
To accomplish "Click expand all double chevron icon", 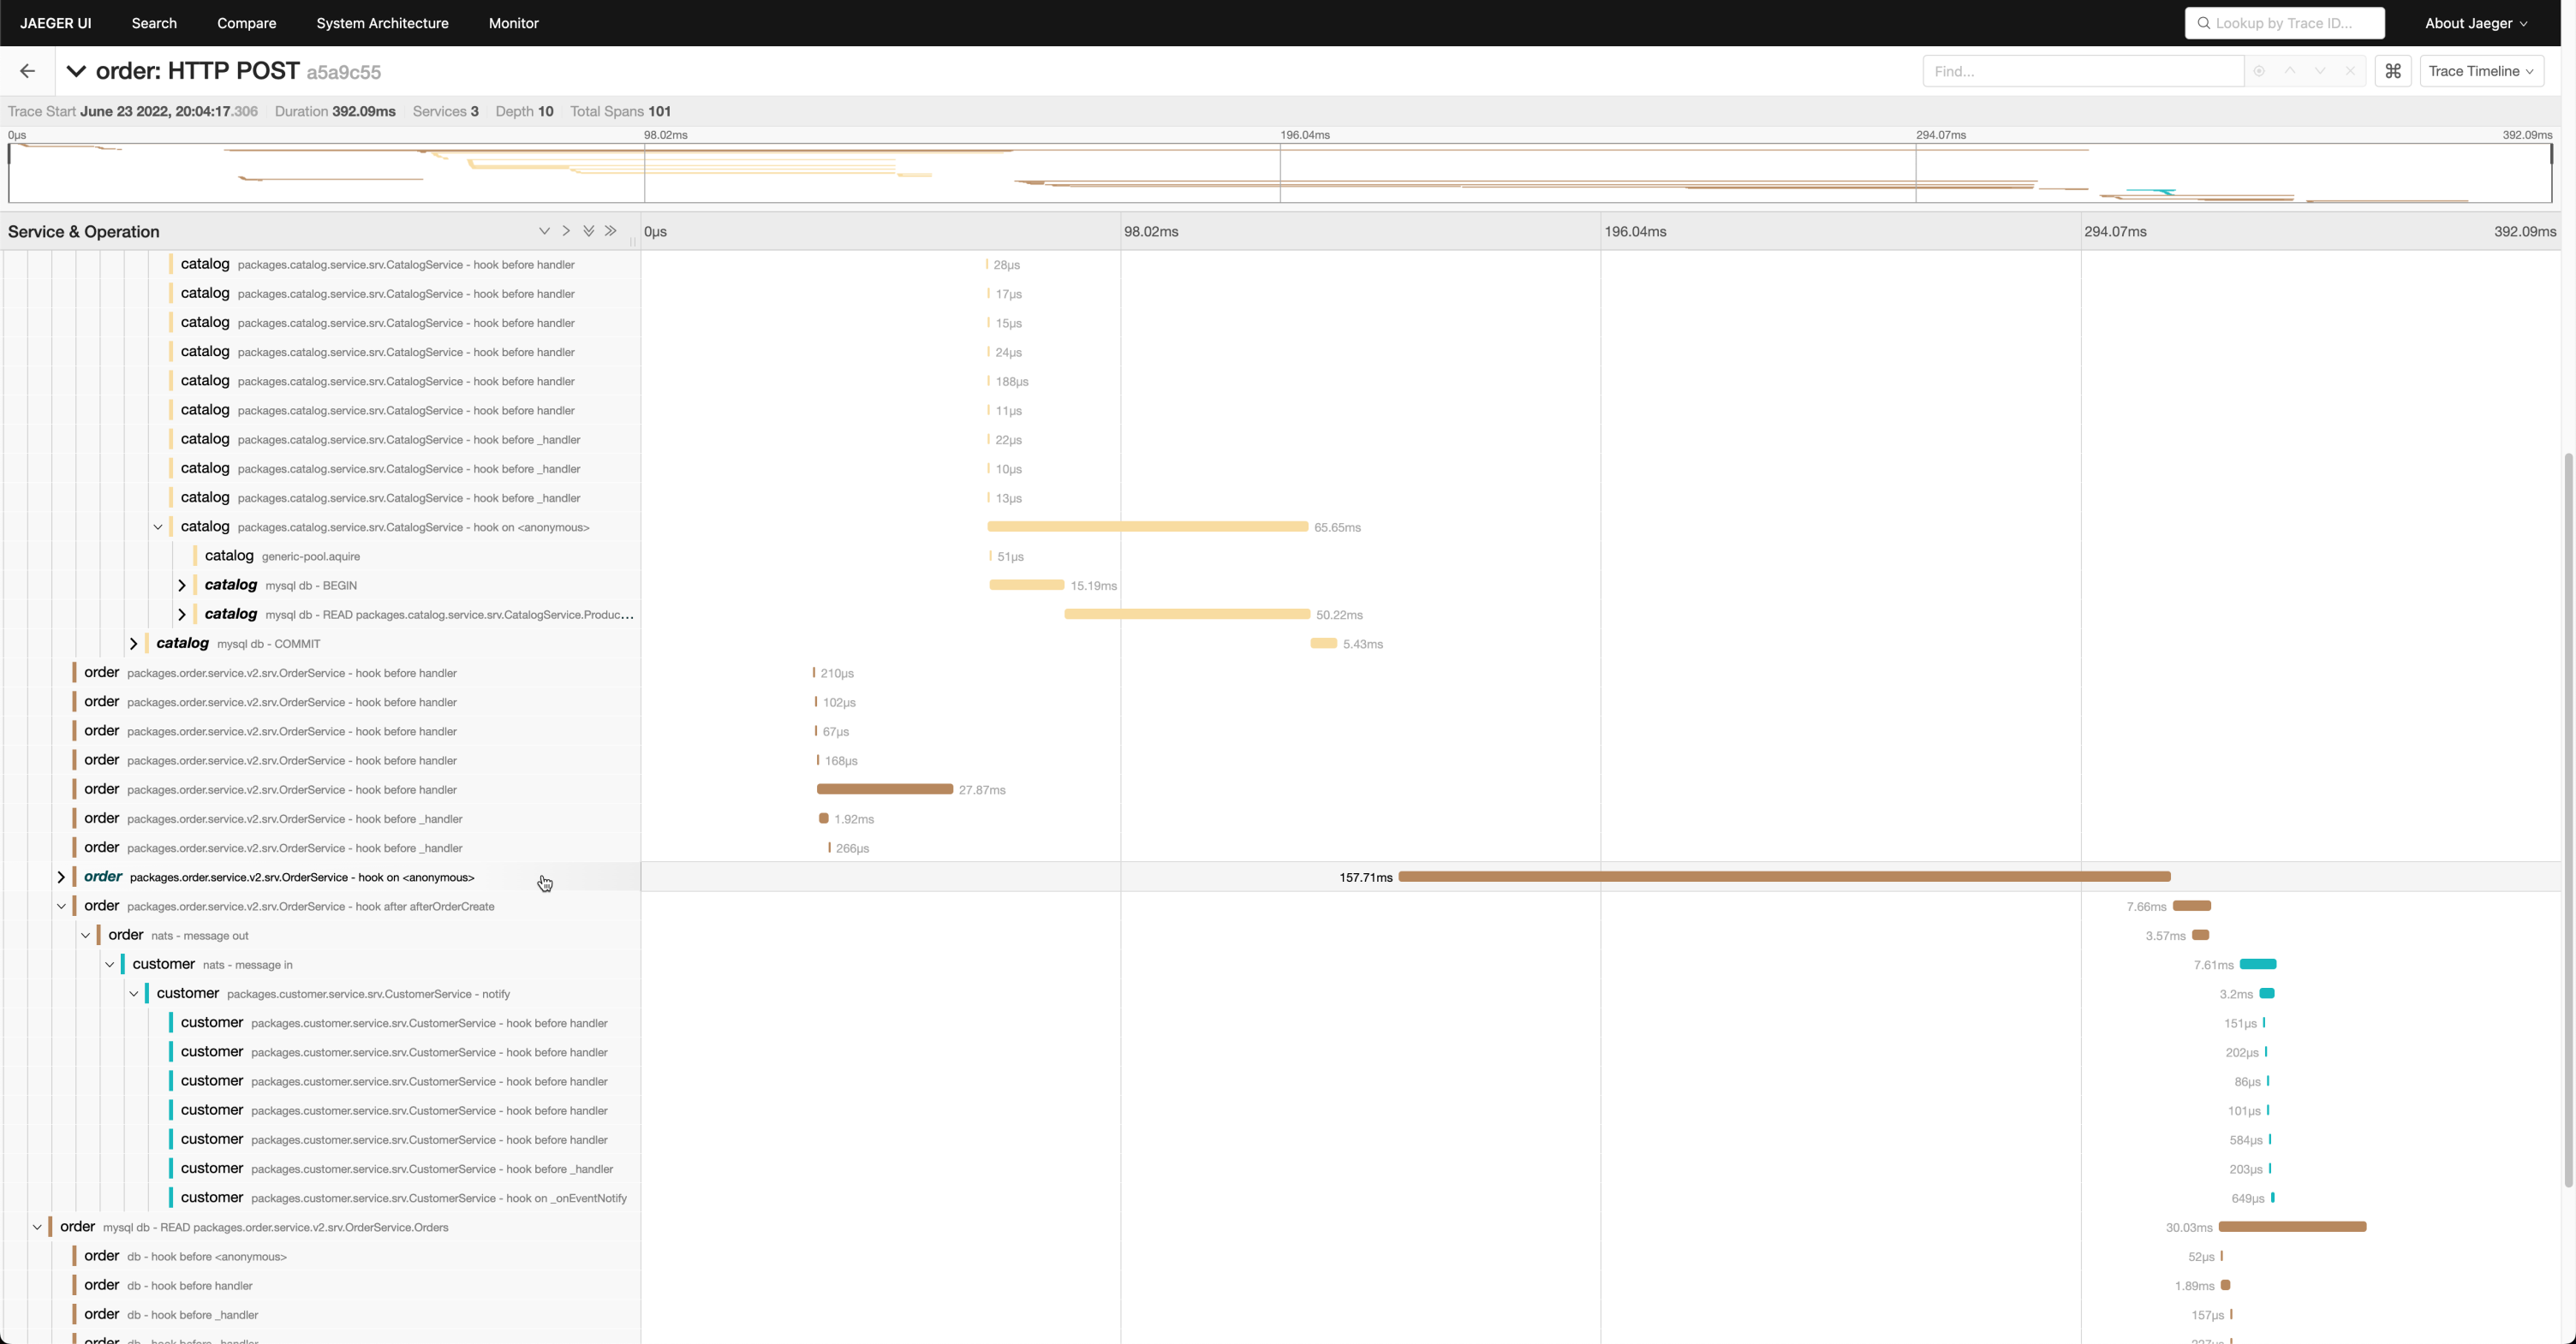I will point(589,231).
